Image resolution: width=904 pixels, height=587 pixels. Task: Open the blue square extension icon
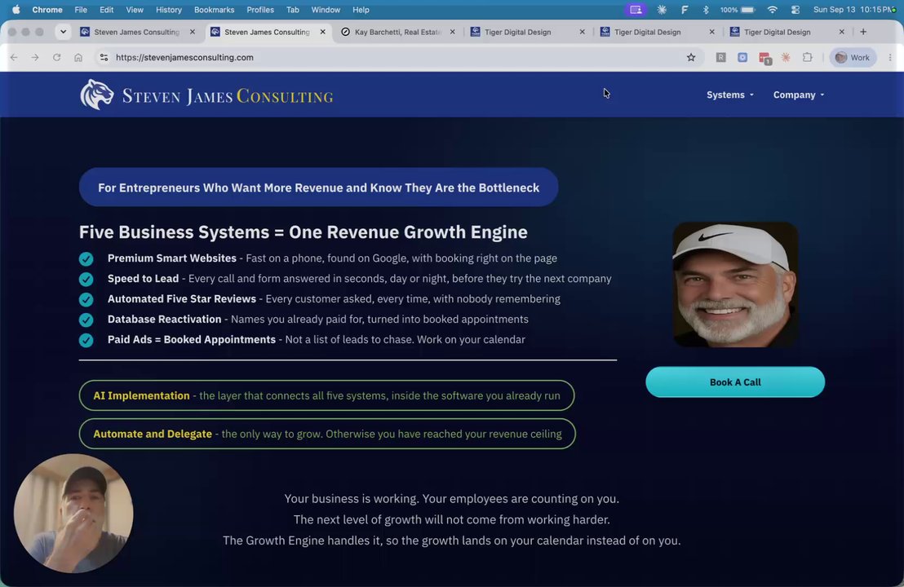(x=742, y=58)
